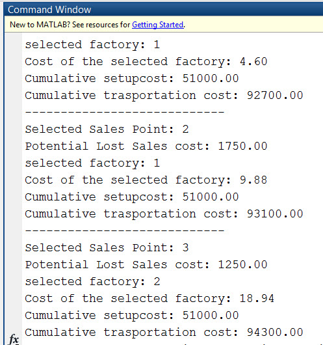Screen dimensions: 323x345
Task: Click the transportation cost 94300.00 line
Action: (164, 333)
